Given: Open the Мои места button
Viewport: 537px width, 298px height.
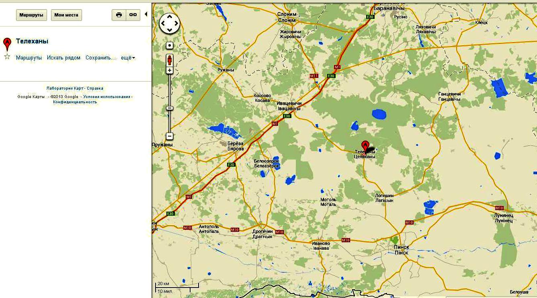Looking at the screenshot, I should 66,15.
